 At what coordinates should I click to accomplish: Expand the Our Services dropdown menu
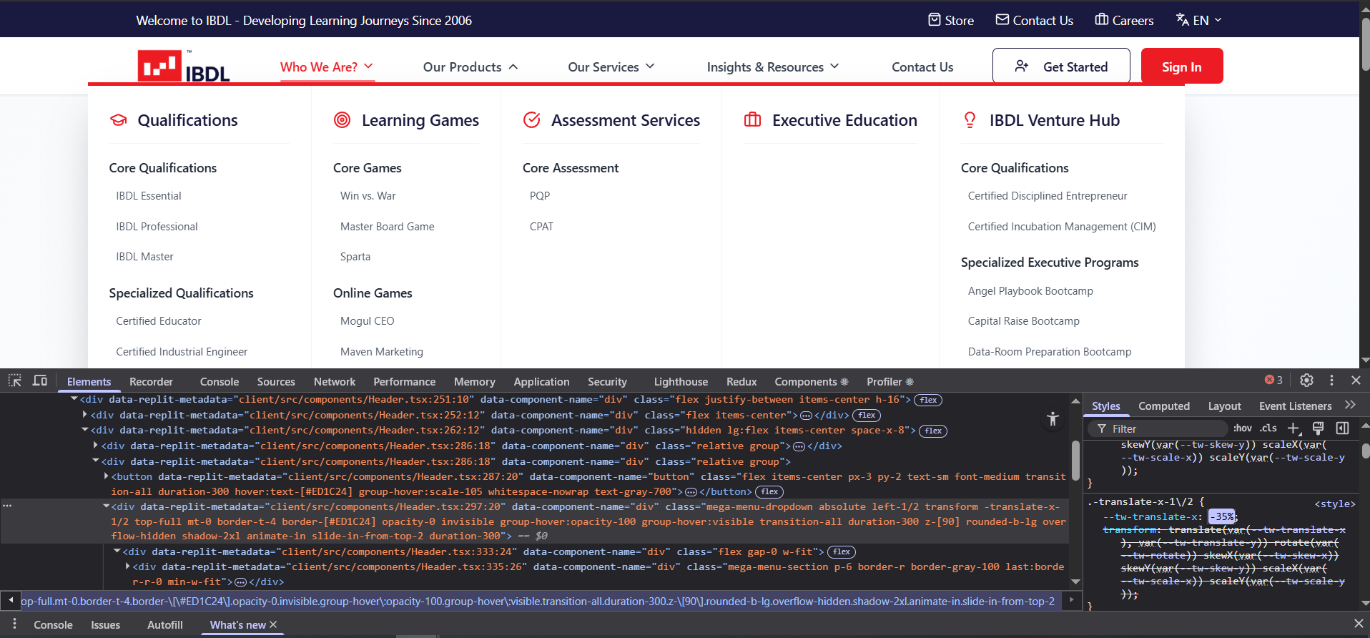click(x=611, y=67)
